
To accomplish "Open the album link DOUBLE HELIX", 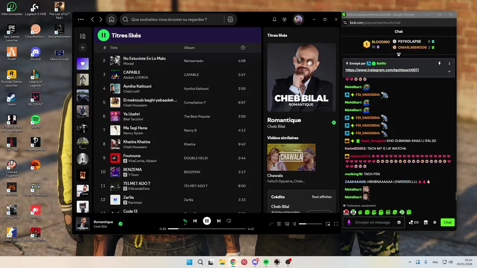I will click(196, 158).
